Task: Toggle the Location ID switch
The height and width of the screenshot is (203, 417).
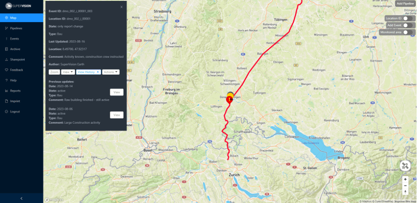Action: click(x=408, y=18)
